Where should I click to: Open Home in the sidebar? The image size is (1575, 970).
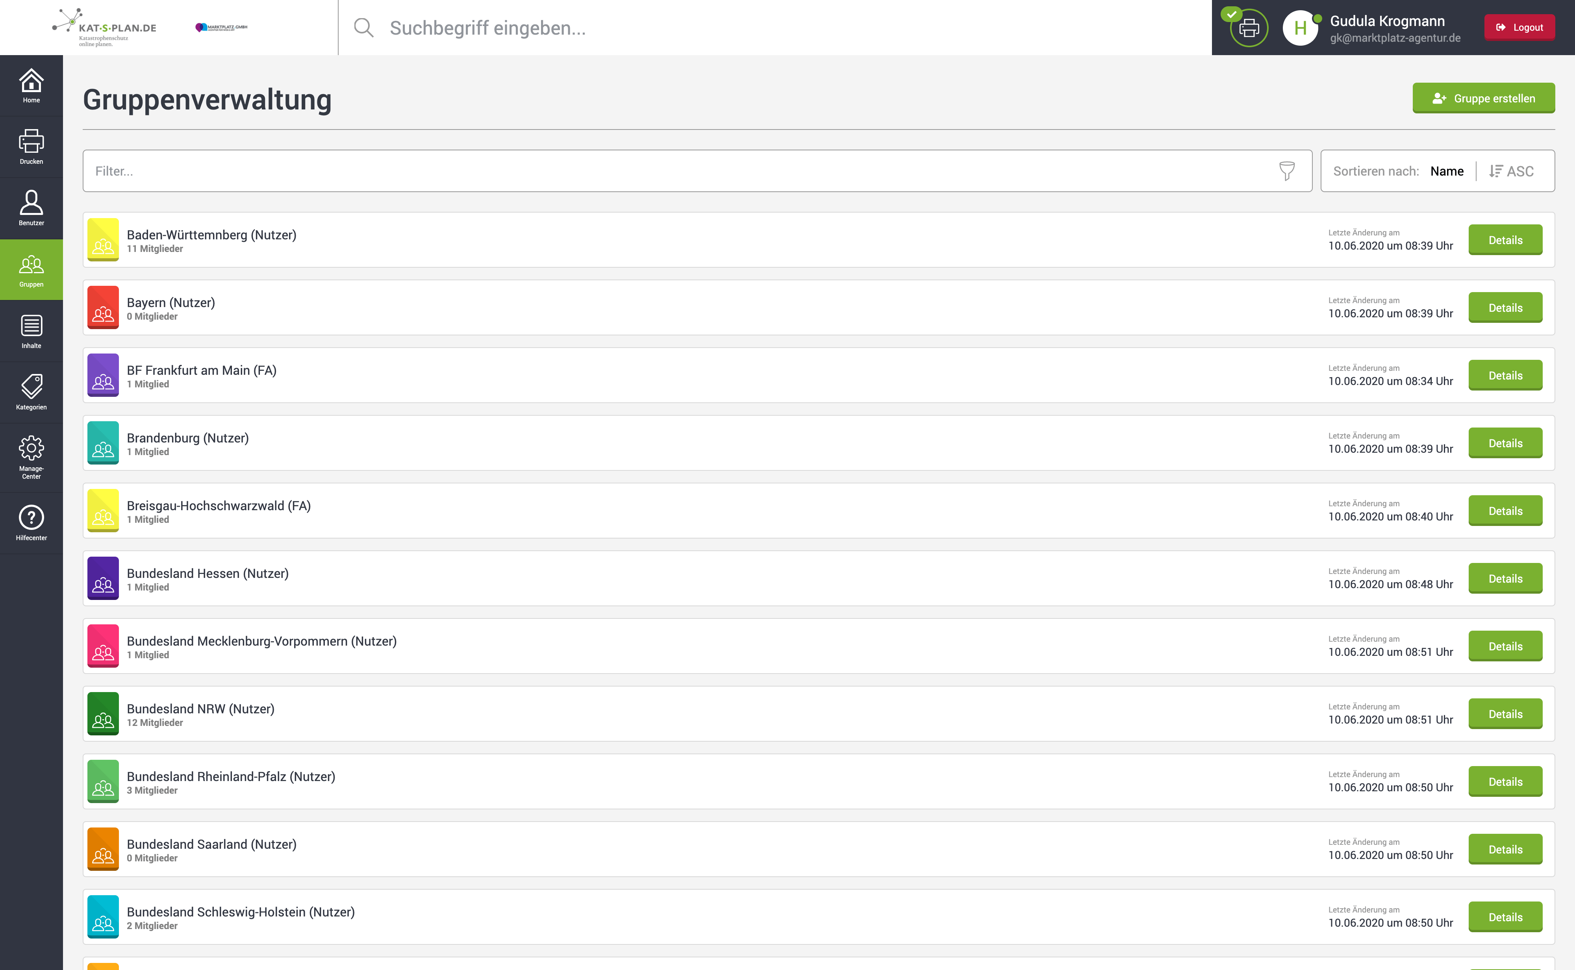[31, 85]
